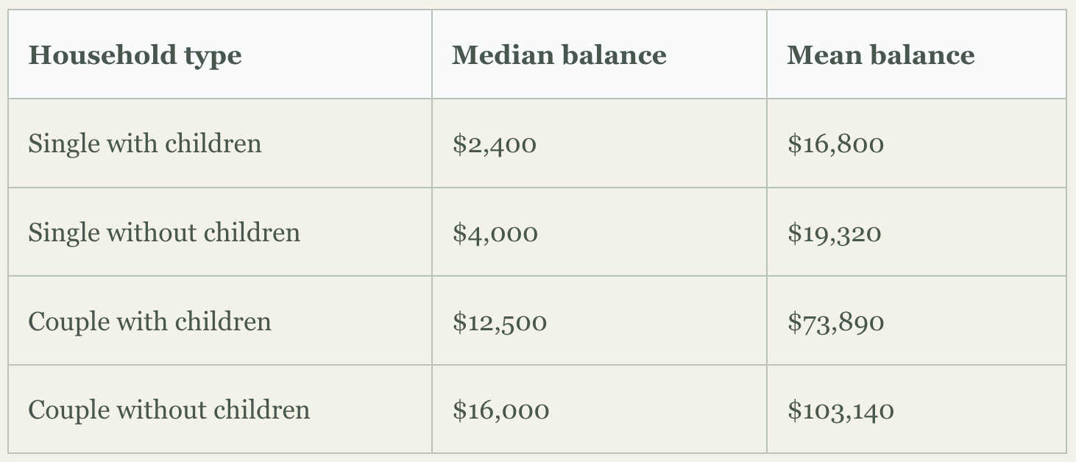Click the $73,890 mean balance cell
1076x462 pixels.
(x=916, y=321)
